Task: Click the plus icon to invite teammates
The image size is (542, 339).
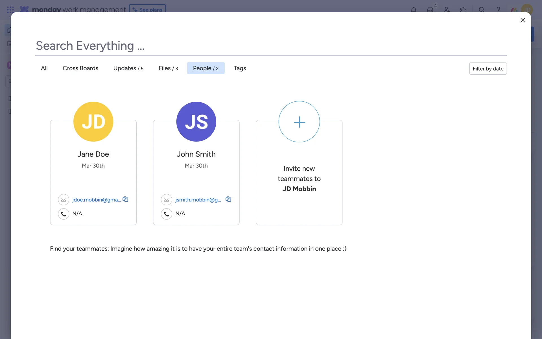Action: click(x=299, y=122)
